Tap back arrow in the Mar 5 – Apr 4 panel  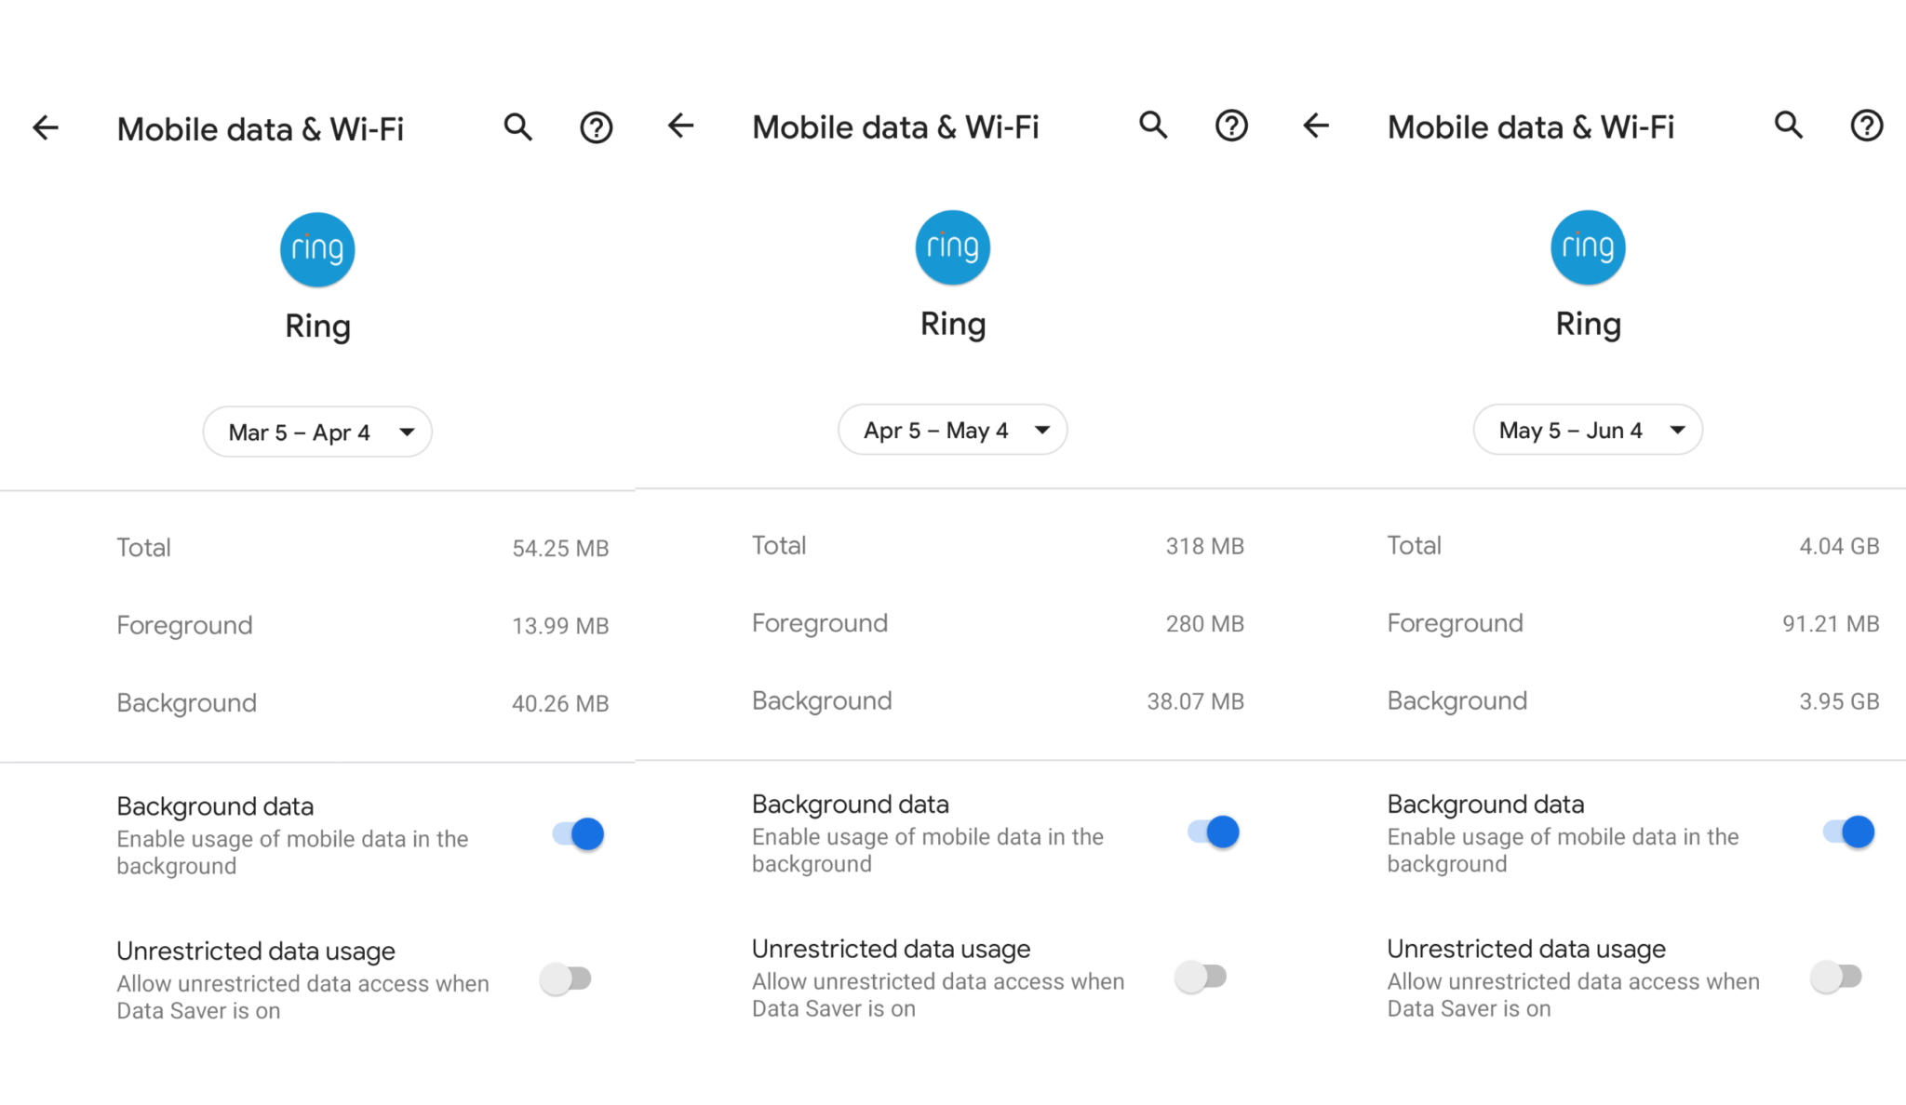tap(46, 128)
